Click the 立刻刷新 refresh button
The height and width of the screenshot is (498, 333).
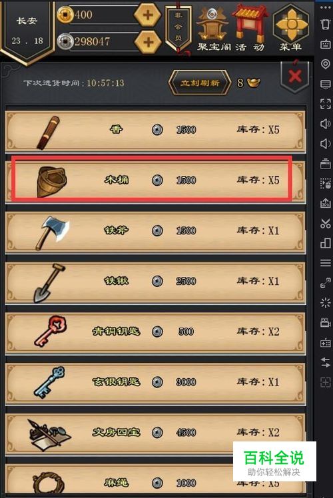pos(200,83)
